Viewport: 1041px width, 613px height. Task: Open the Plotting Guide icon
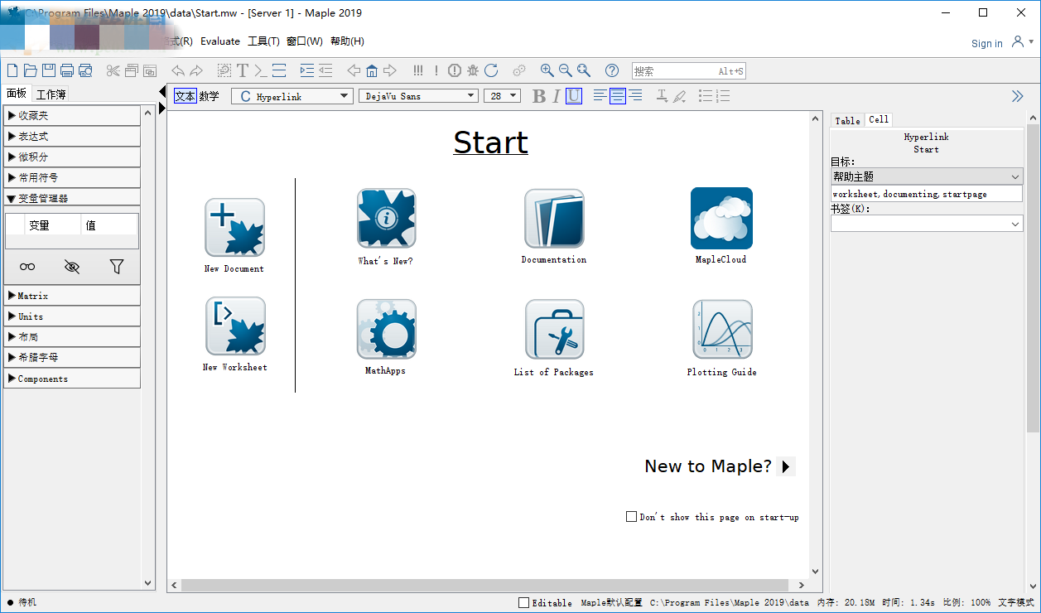722,329
